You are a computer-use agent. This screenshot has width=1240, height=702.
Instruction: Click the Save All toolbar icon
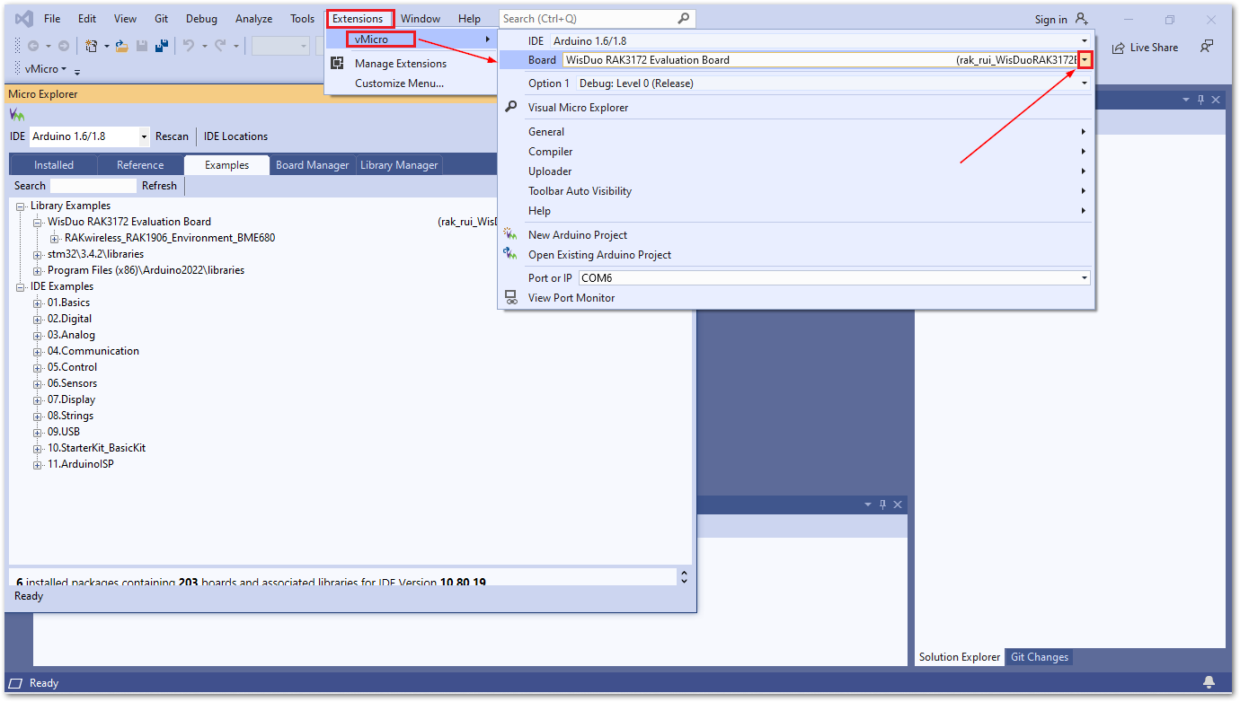(163, 46)
